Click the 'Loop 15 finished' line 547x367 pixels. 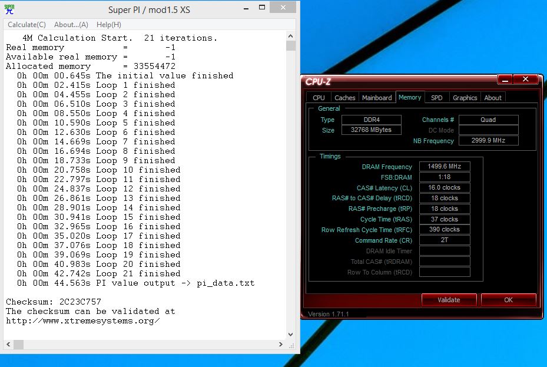[x=99, y=217]
